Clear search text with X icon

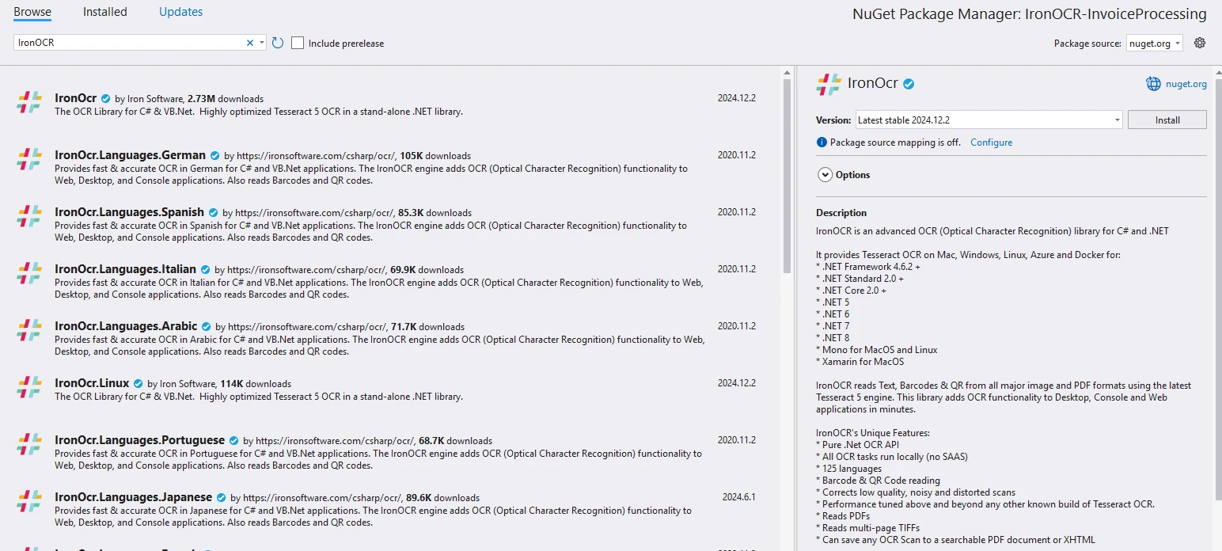250,43
